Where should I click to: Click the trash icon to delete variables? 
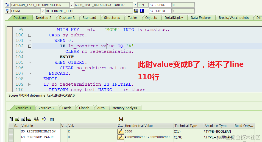11,119
